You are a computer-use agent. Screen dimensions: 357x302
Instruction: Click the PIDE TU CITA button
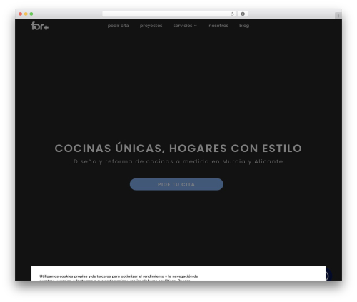coord(176,184)
